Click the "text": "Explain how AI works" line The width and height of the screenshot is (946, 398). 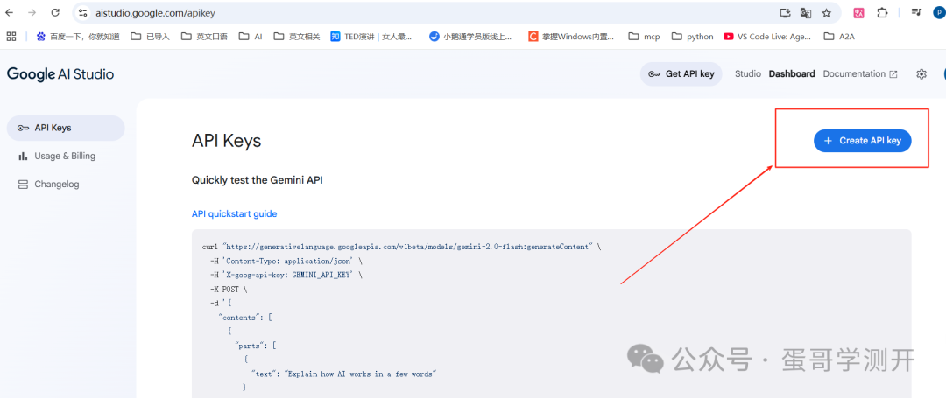click(x=343, y=374)
